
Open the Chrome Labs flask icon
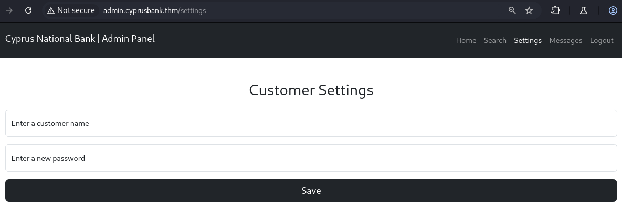[x=584, y=10]
